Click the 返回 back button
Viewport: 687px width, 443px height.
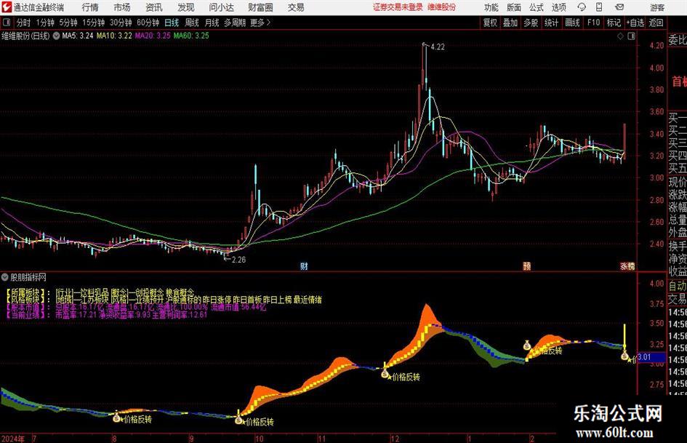click(x=656, y=23)
